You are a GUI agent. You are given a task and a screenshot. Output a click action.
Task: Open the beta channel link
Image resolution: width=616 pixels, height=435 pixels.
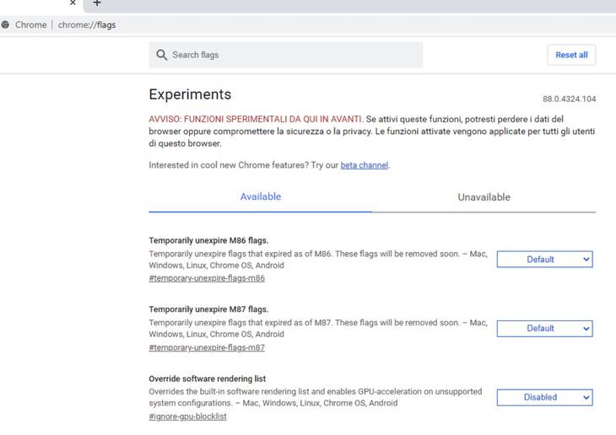coord(365,165)
